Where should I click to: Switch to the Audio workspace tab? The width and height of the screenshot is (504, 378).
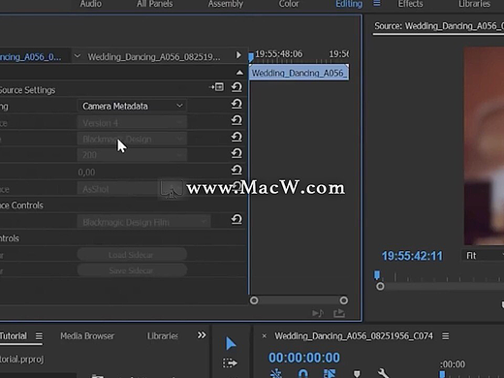91,4
